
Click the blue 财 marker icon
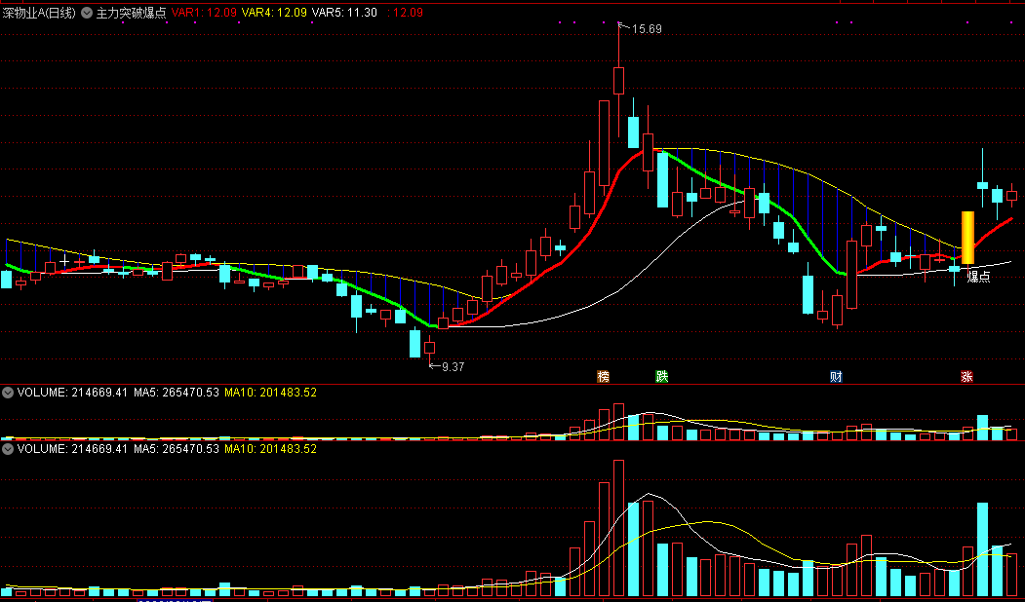tap(836, 377)
